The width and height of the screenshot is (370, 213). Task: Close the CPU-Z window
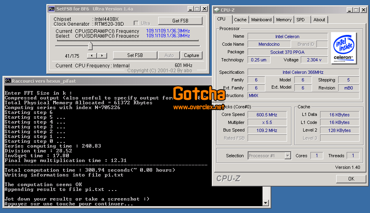[364, 10]
